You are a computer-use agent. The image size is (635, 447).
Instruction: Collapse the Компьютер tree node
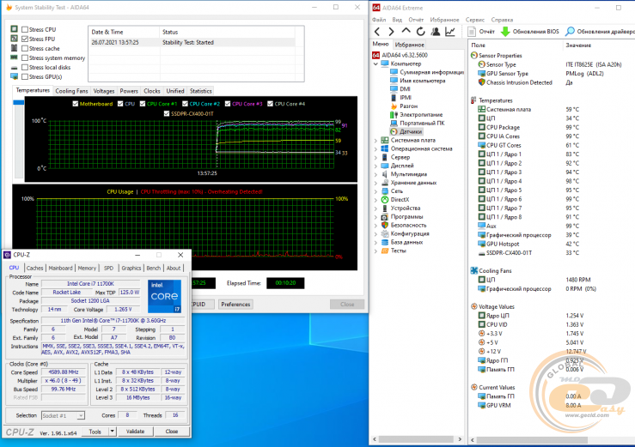click(376, 63)
